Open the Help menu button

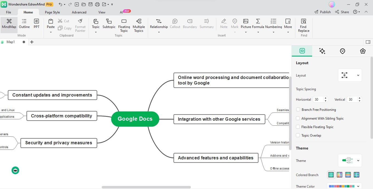coord(357,12)
